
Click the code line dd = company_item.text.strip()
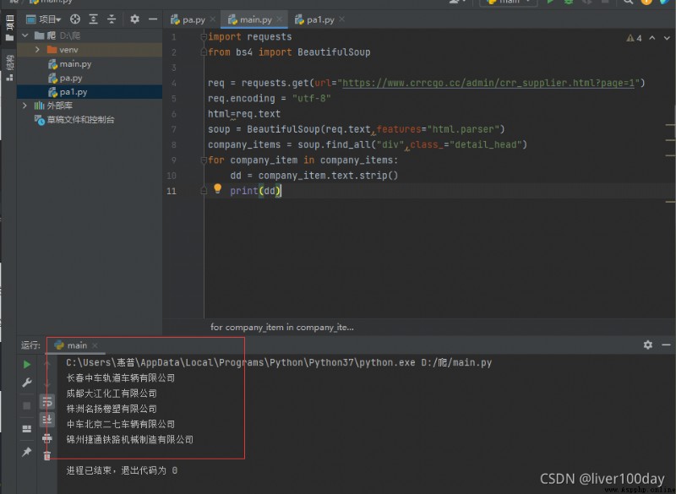pyautogui.click(x=314, y=176)
